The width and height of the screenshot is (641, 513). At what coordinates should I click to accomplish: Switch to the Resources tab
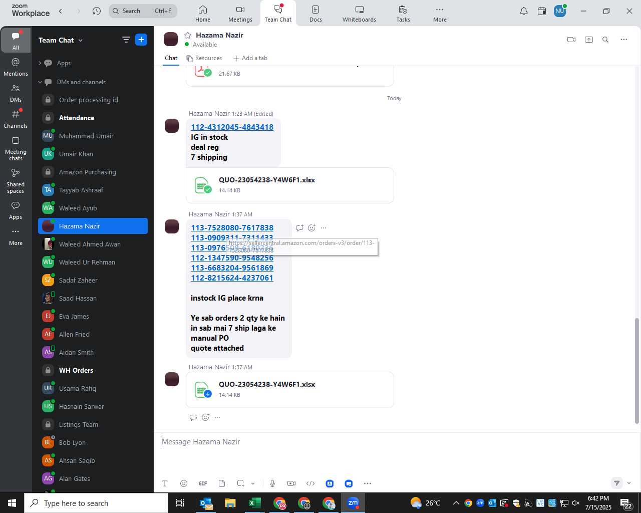[204, 58]
